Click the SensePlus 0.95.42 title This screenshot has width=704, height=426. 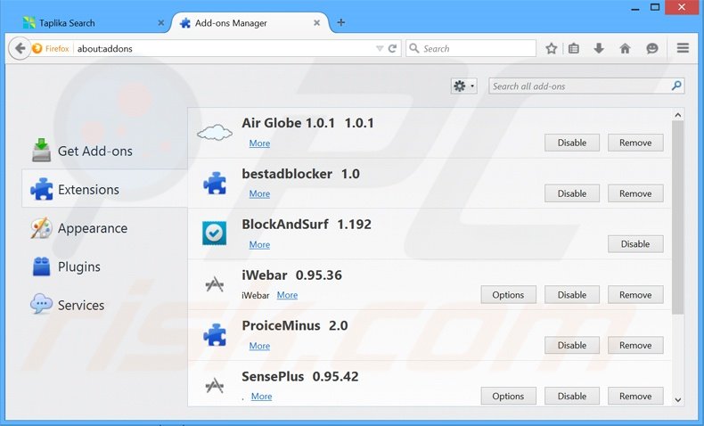pos(300,376)
